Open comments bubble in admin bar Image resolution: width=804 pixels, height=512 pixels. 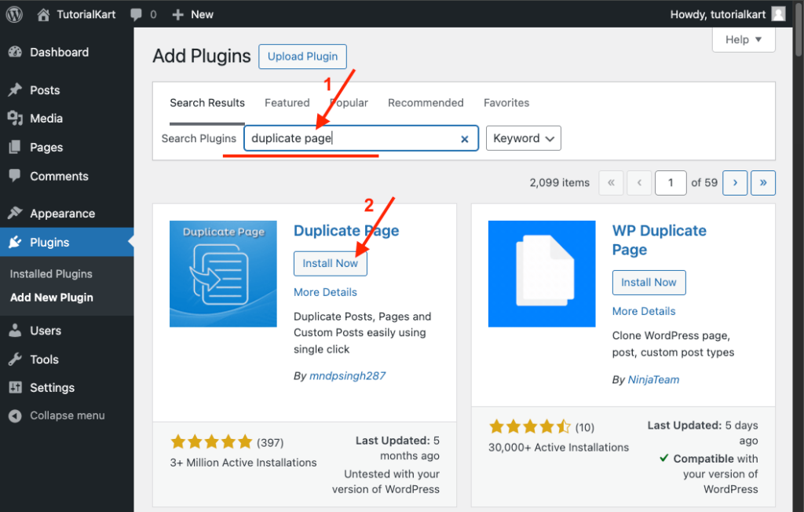136,14
